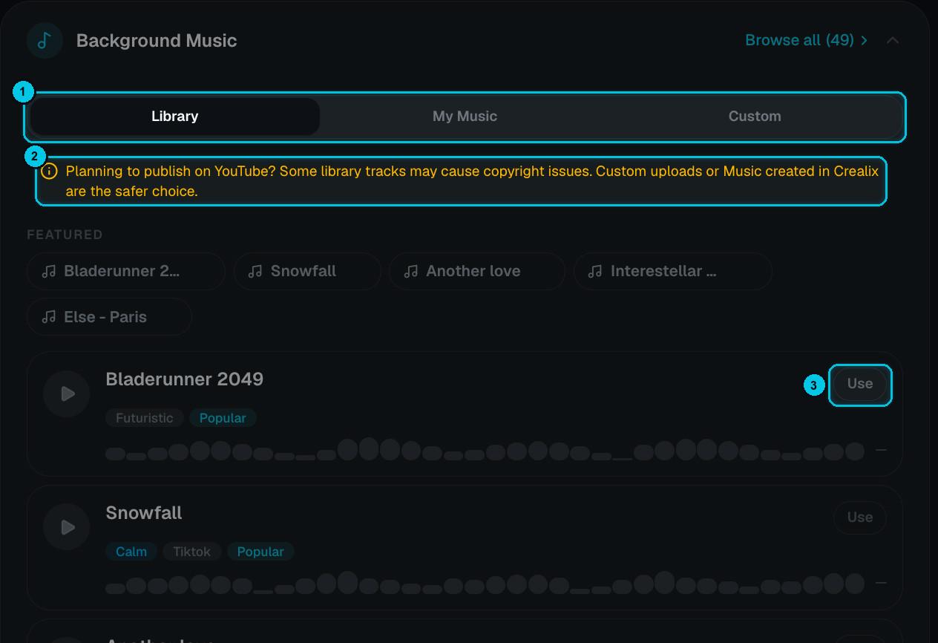This screenshot has width=938, height=643.
Task: Click the Popular tag on Bladerunner 2049
Action: tap(223, 418)
